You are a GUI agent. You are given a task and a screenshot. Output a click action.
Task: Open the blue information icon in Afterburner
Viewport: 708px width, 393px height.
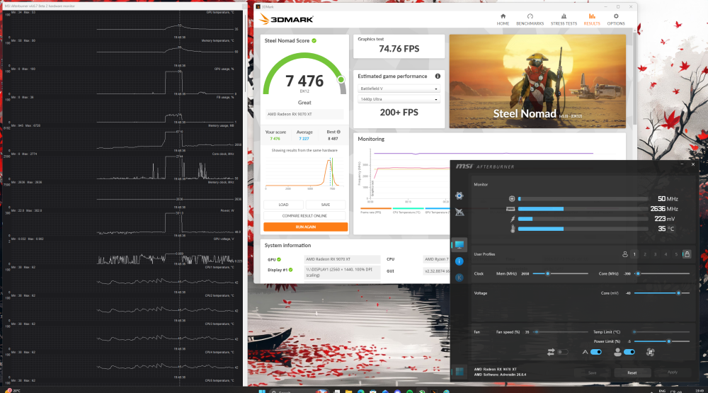459,261
